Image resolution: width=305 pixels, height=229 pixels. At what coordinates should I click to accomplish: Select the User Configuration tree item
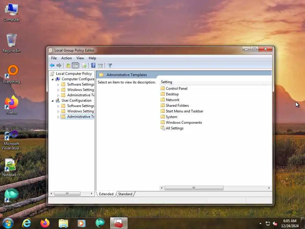click(74, 100)
